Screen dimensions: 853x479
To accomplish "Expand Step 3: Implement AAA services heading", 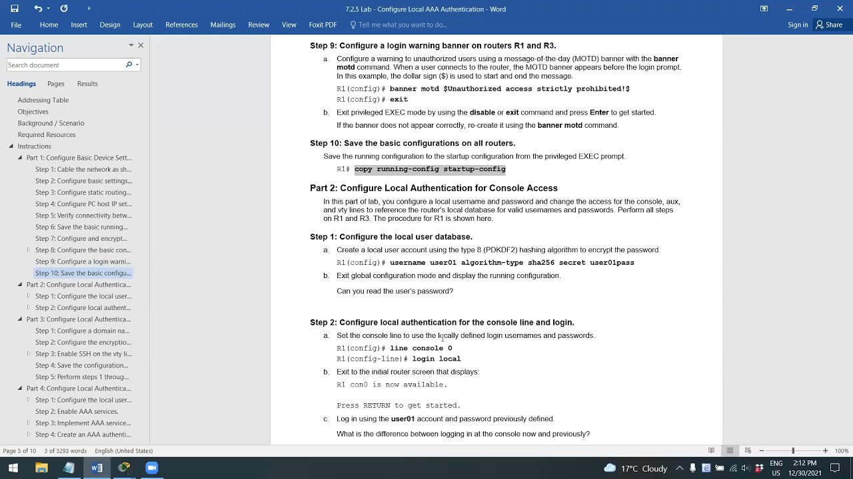I will coord(28,423).
